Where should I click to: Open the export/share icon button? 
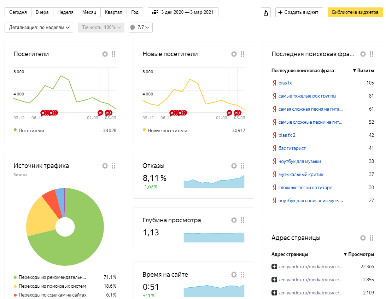(x=265, y=12)
